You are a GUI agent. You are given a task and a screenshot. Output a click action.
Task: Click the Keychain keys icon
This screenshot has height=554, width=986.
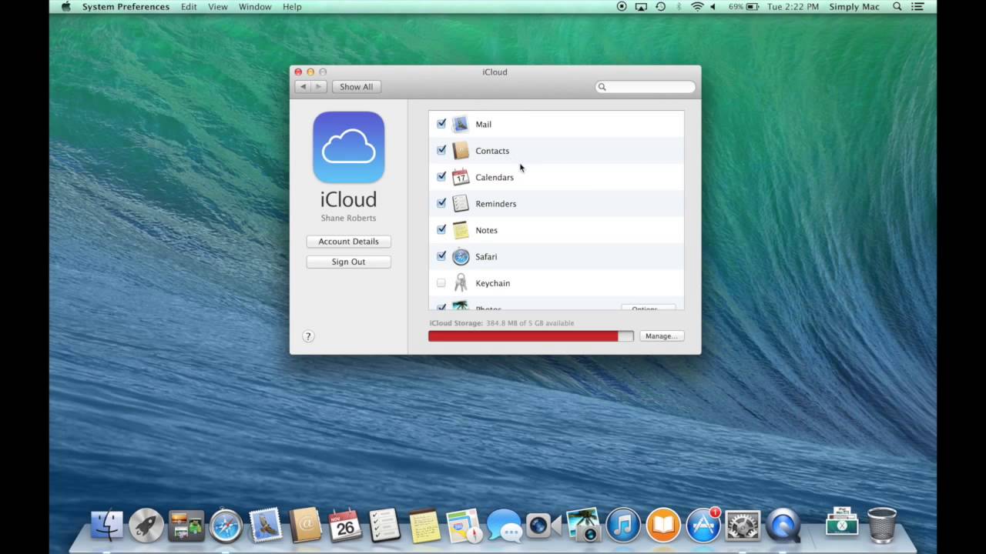coord(461,283)
